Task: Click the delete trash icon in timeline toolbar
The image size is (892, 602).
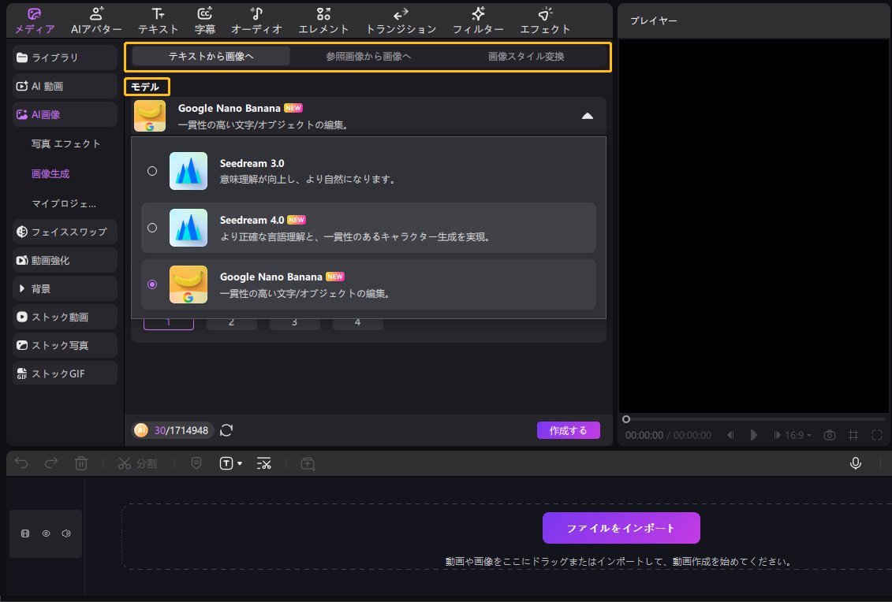Action: pos(81,463)
